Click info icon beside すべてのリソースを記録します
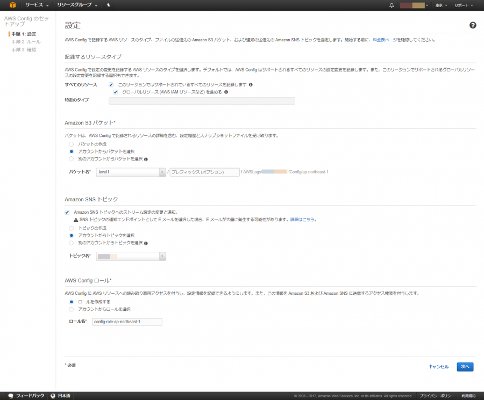 pyautogui.click(x=251, y=85)
